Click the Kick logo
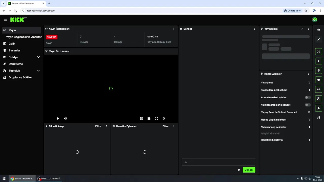The width and height of the screenshot is (324, 182). pyautogui.click(x=18, y=20)
